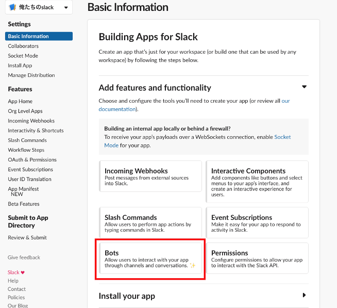Open the 'our documentation' link
337x308 pixels.
(x=117, y=109)
